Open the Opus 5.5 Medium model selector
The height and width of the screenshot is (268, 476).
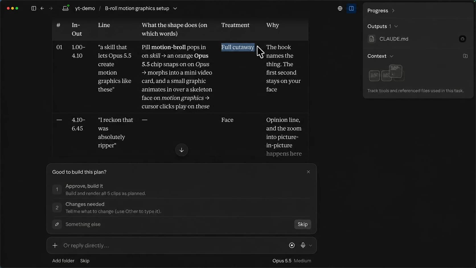click(292, 261)
